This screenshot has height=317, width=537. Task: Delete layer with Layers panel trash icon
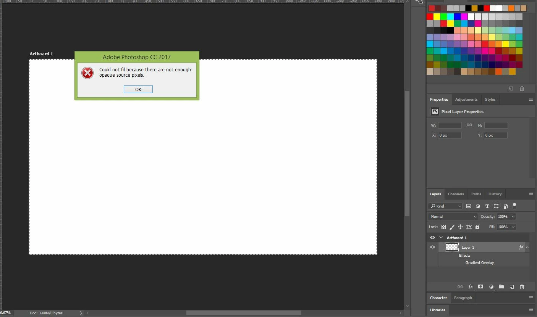(x=522, y=287)
